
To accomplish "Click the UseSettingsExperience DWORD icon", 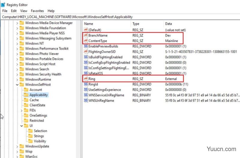I will pos(86,90).
